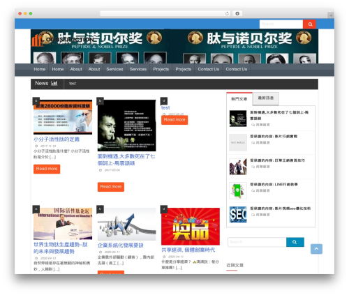Click clock icon beside 2020-04-13 date
Screen dimensions: 349x295
click(36, 258)
